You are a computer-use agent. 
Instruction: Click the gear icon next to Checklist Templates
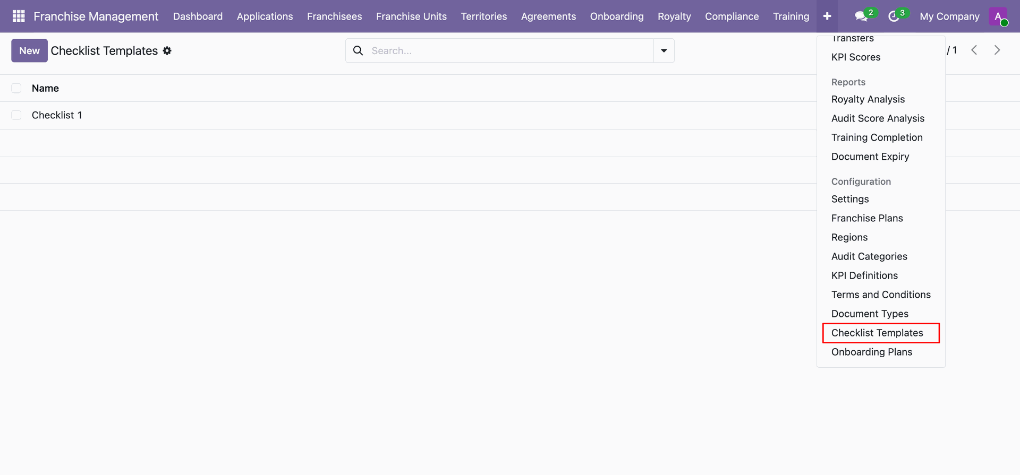167,50
